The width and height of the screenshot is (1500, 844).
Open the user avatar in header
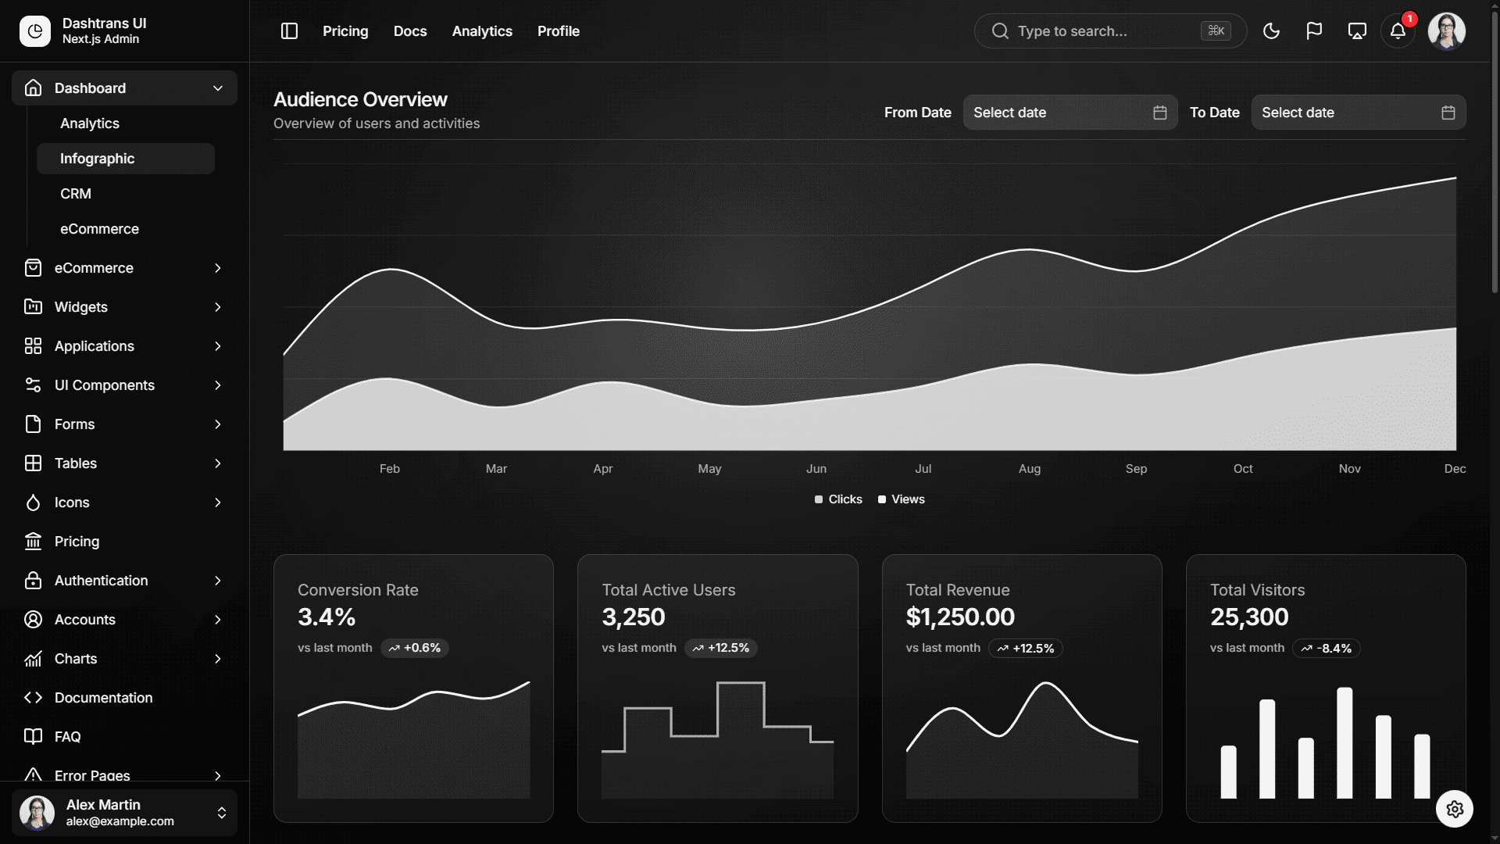[1446, 31]
